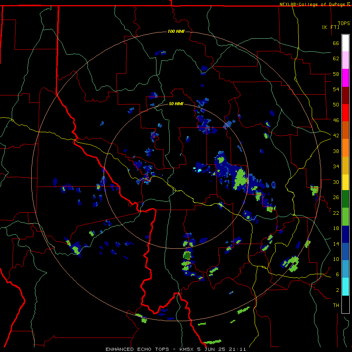The width and height of the screenshot is (352, 352).
Task: Click the scale value '6'
Action: (x=337, y=274)
